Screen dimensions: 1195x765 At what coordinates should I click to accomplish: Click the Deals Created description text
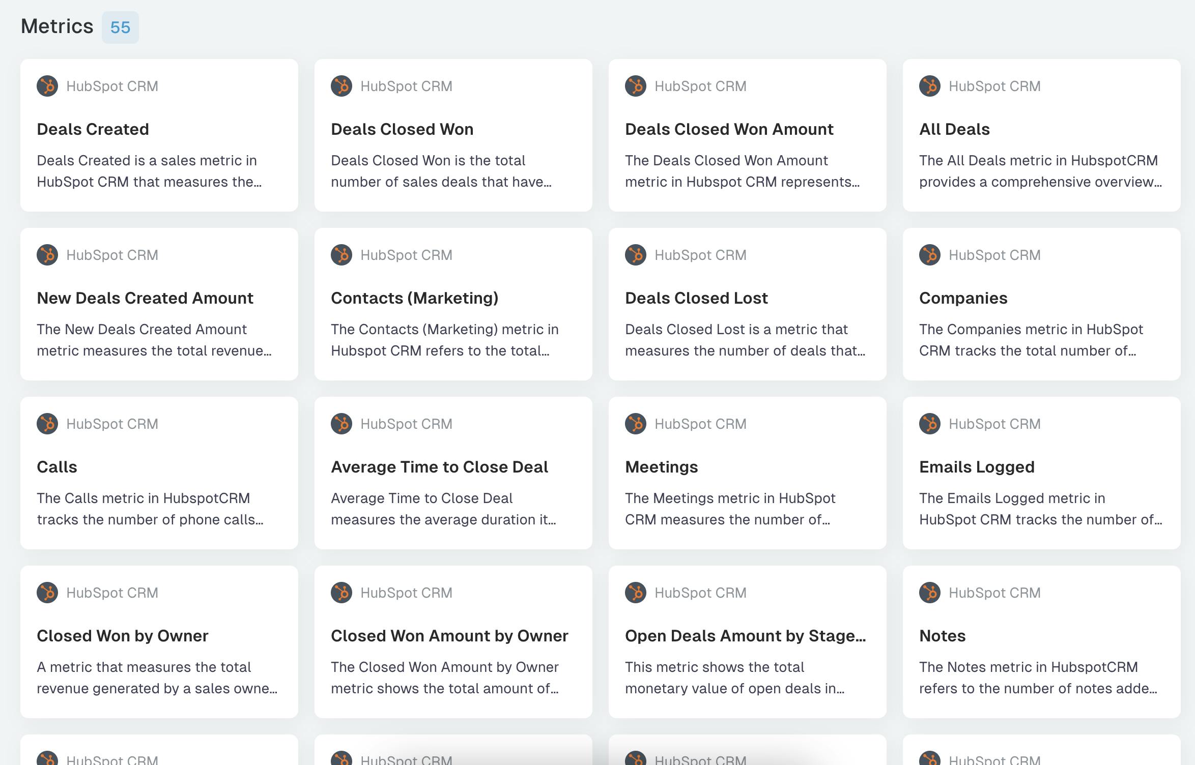coord(149,171)
